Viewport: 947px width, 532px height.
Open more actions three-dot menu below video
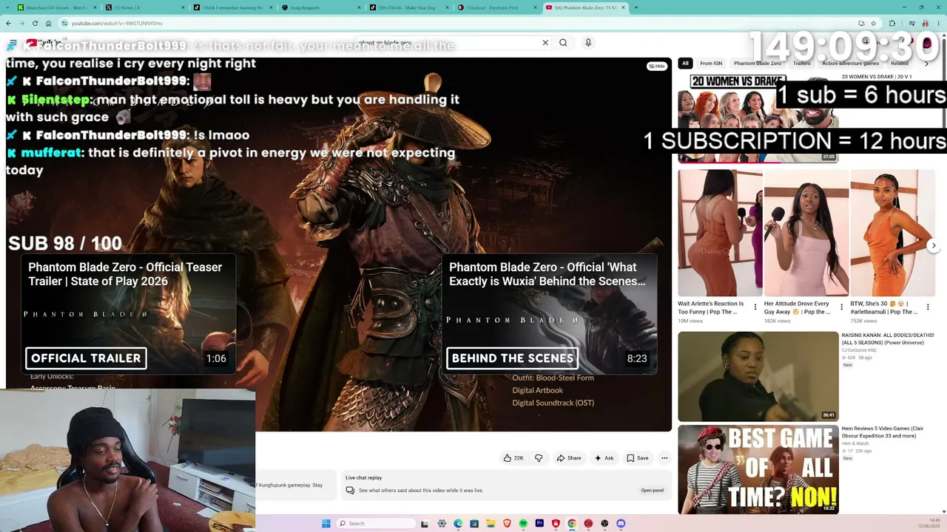click(x=664, y=458)
